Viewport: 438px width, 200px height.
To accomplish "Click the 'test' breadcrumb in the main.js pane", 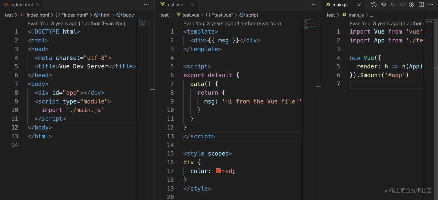I will 331,15.
